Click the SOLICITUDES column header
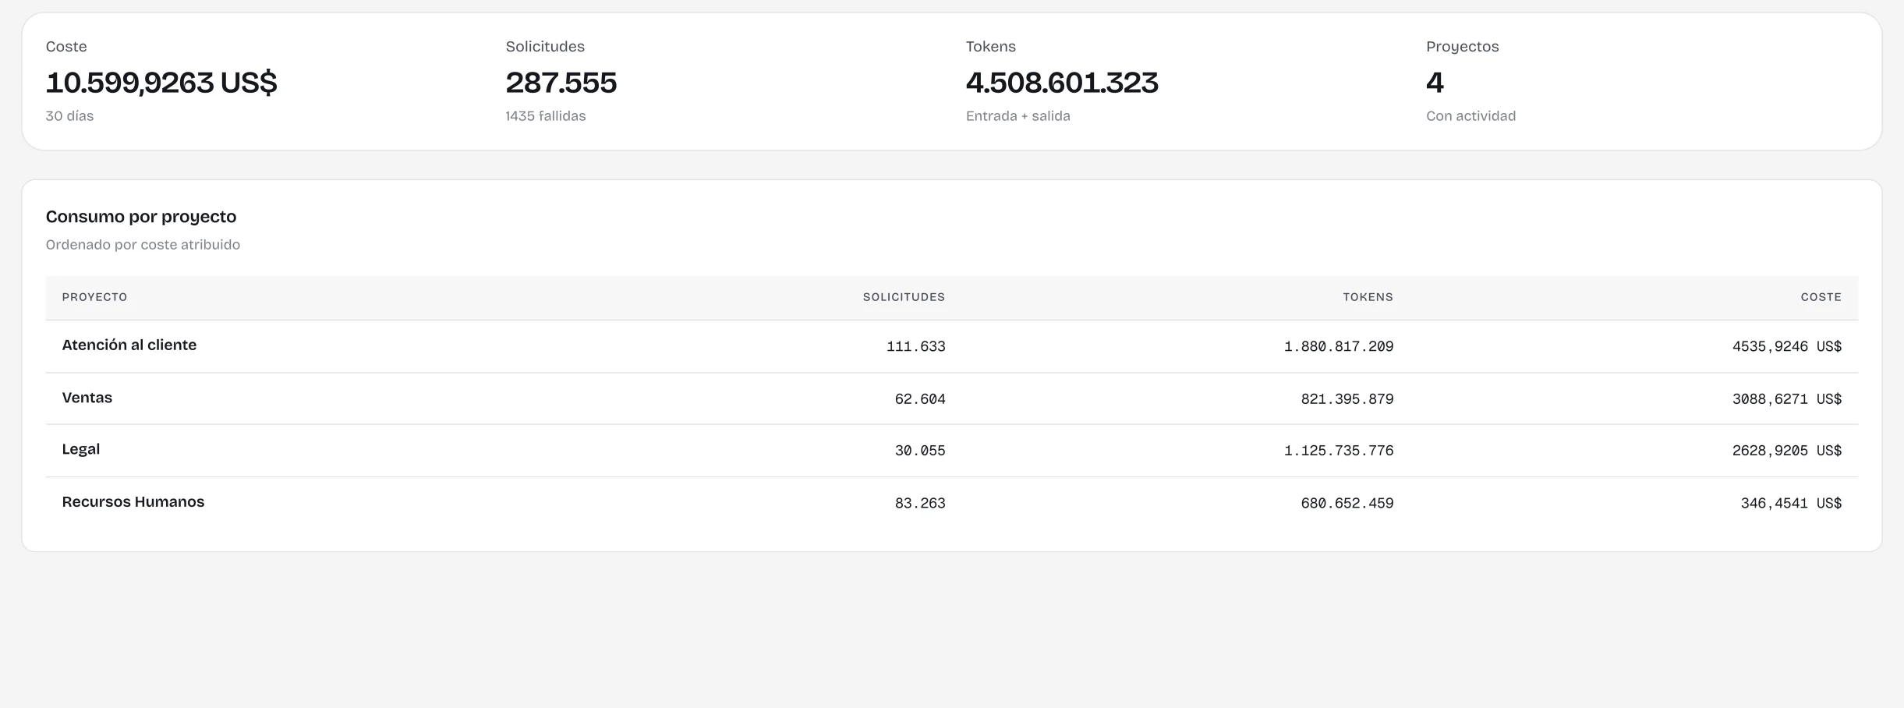This screenshot has height=708, width=1904. [x=904, y=297]
